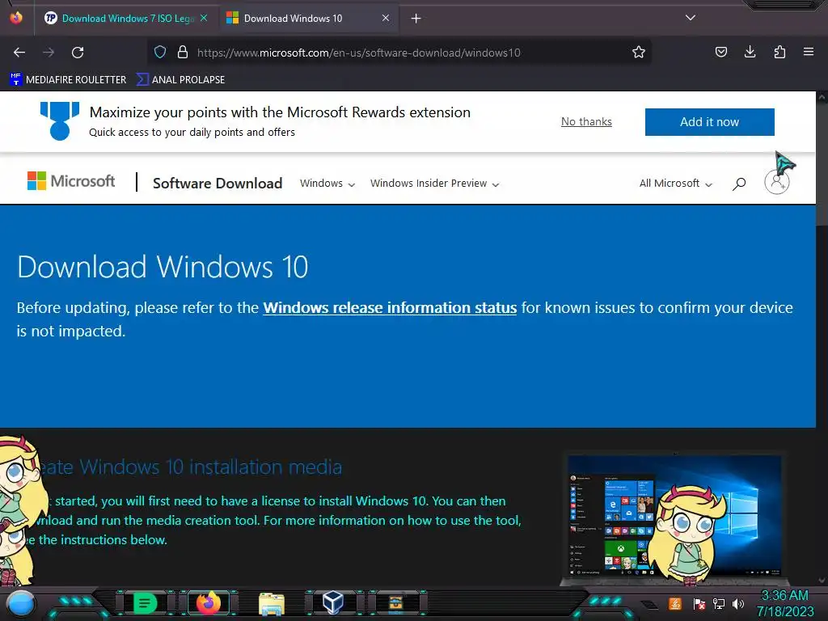Open a new browser tab
This screenshot has height=621, width=828.
pyautogui.click(x=416, y=19)
